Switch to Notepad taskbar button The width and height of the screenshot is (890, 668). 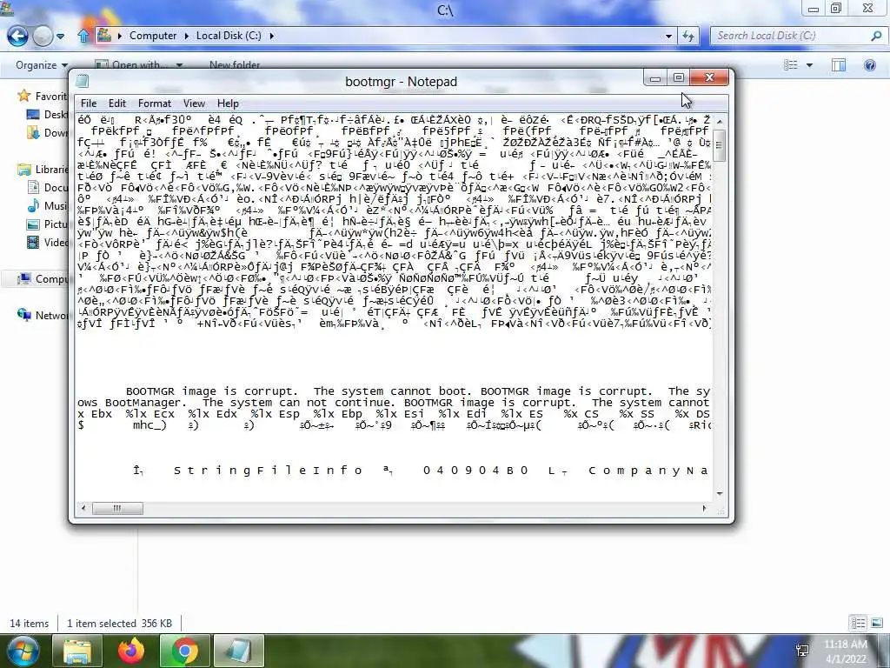pyautogui.click(x=238, y=651)
